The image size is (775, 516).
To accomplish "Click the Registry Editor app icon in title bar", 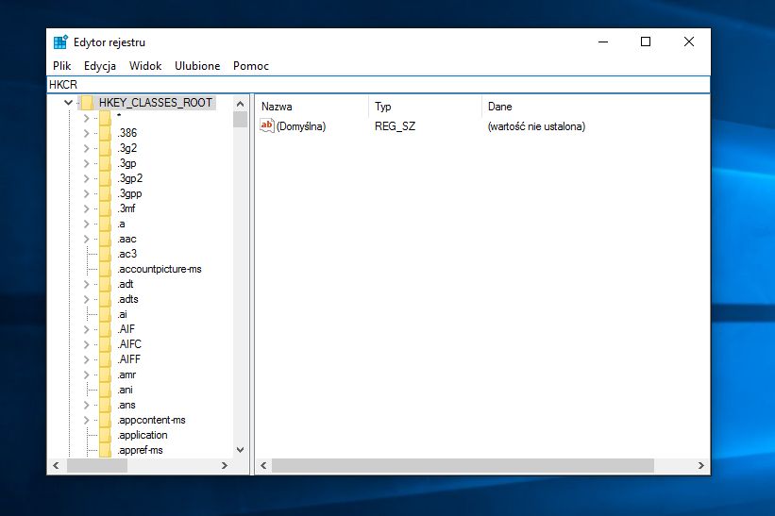I will click(x=60, y=42).
